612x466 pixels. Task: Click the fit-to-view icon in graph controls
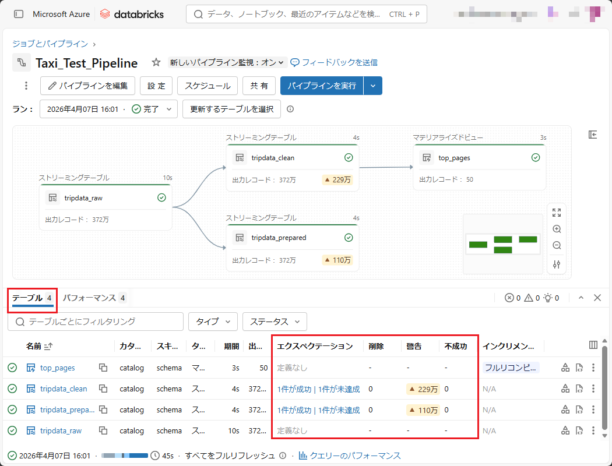click(557, 213)
